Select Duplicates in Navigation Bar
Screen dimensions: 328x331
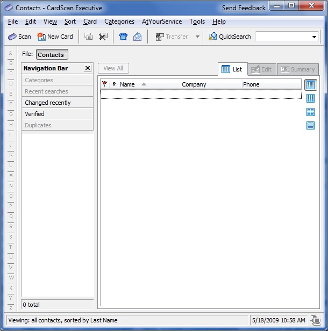click(x=58, y=125)
